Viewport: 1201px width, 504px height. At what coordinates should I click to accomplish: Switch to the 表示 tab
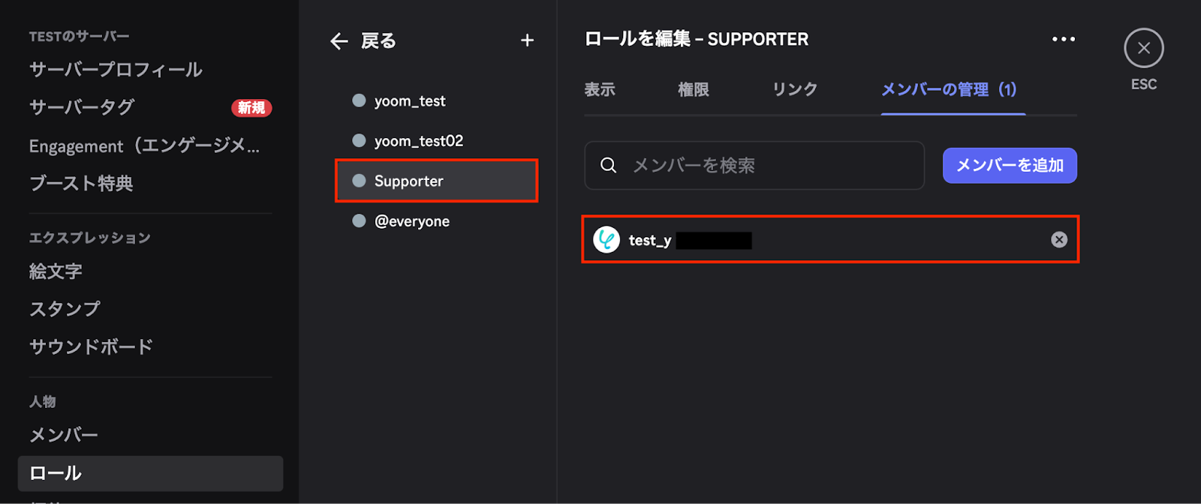(600, 89)
